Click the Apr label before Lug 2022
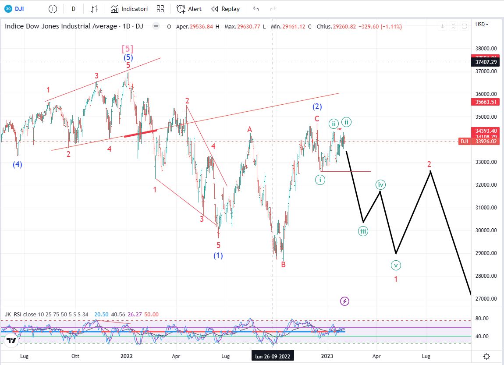The width and height of the screenshot is (504, 365). click(x=176, y=356)
